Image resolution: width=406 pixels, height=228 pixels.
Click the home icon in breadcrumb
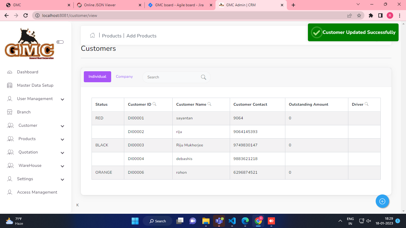(92, 36)
